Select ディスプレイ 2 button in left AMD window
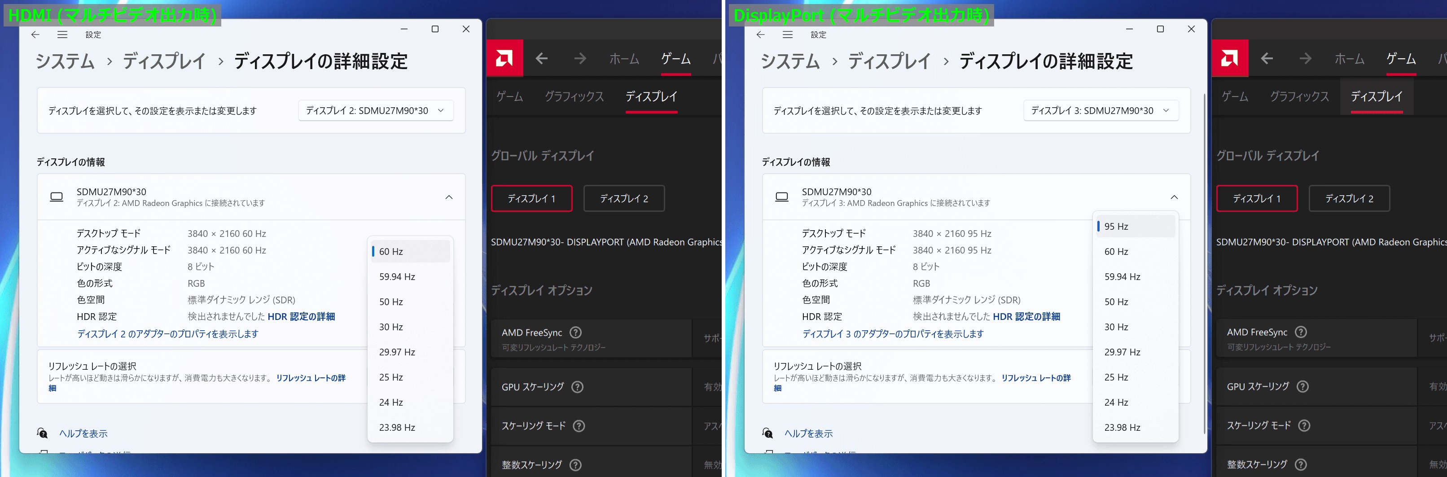Image resolution: width=1447 pixels, height=477 pixels. click(x=624, y=198)
